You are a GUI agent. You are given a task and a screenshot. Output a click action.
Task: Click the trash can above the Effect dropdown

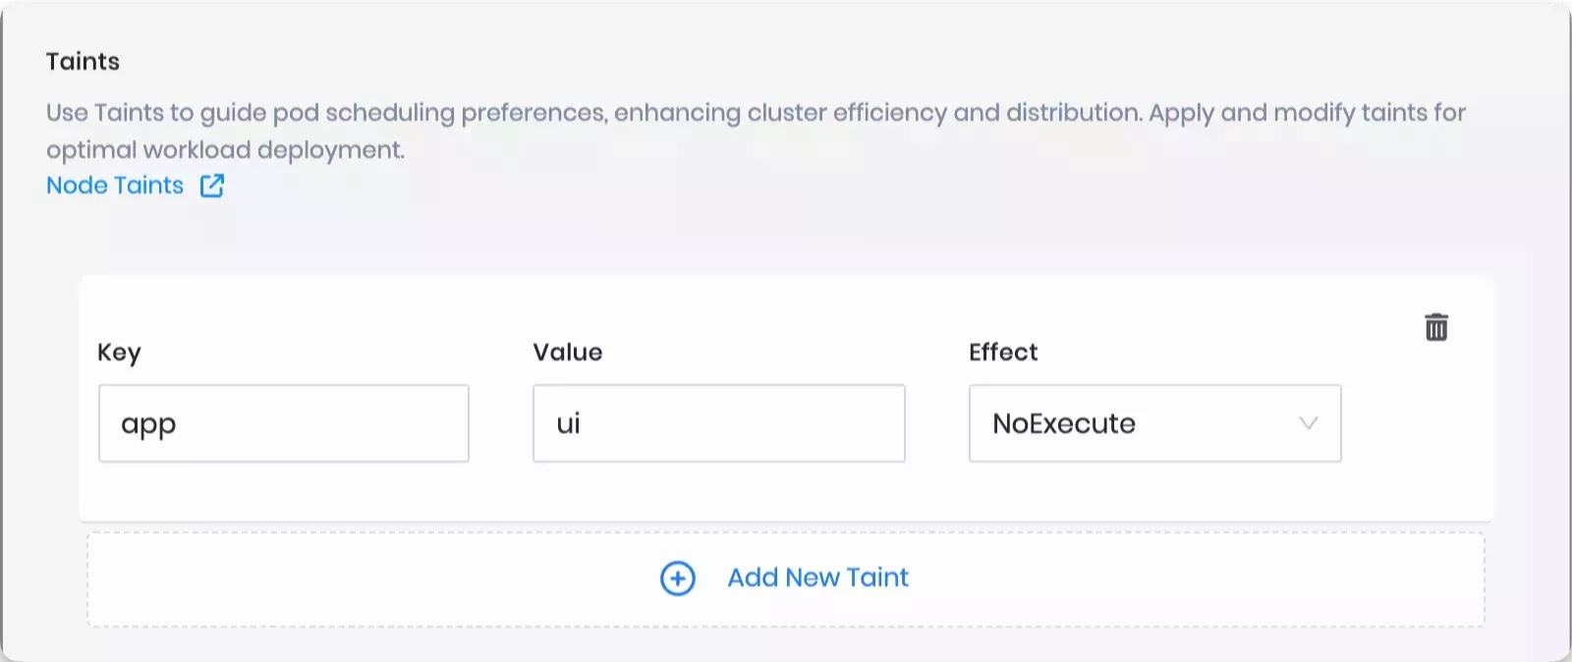[1435, 327]
